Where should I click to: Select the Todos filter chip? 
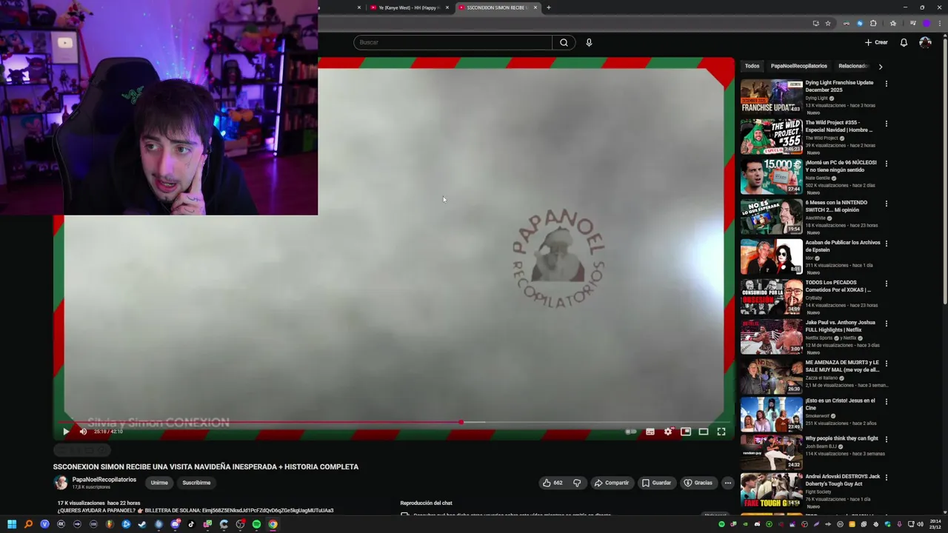752,66
